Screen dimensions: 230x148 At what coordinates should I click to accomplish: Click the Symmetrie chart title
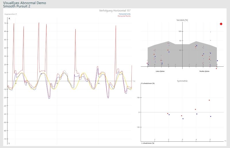tap(182, 81)
